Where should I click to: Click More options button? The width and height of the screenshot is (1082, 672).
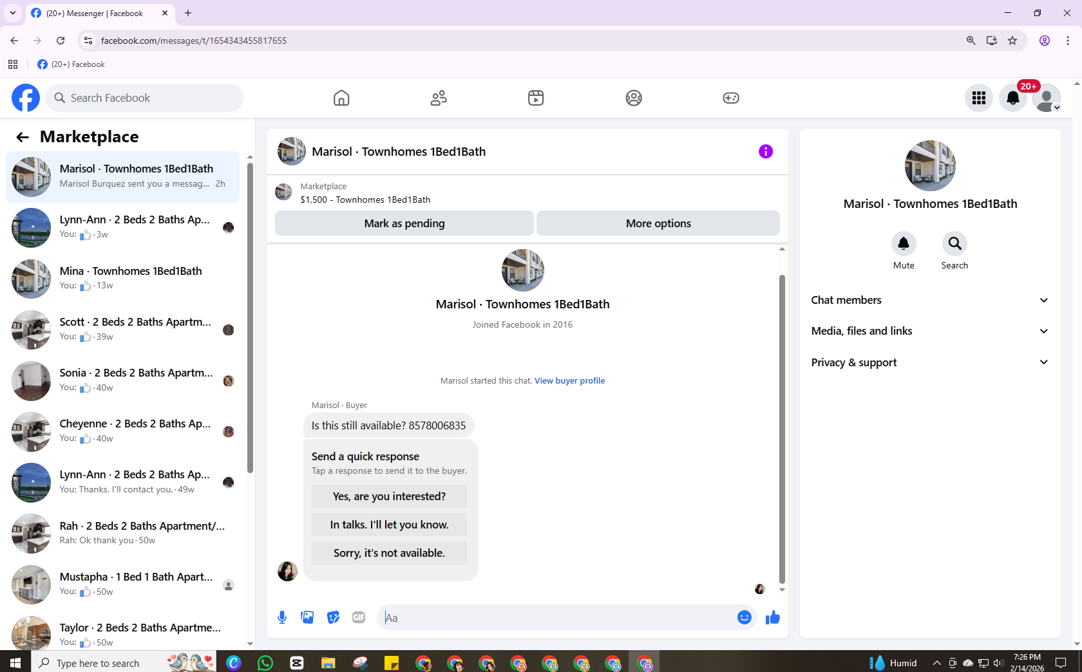pos(658,223)
